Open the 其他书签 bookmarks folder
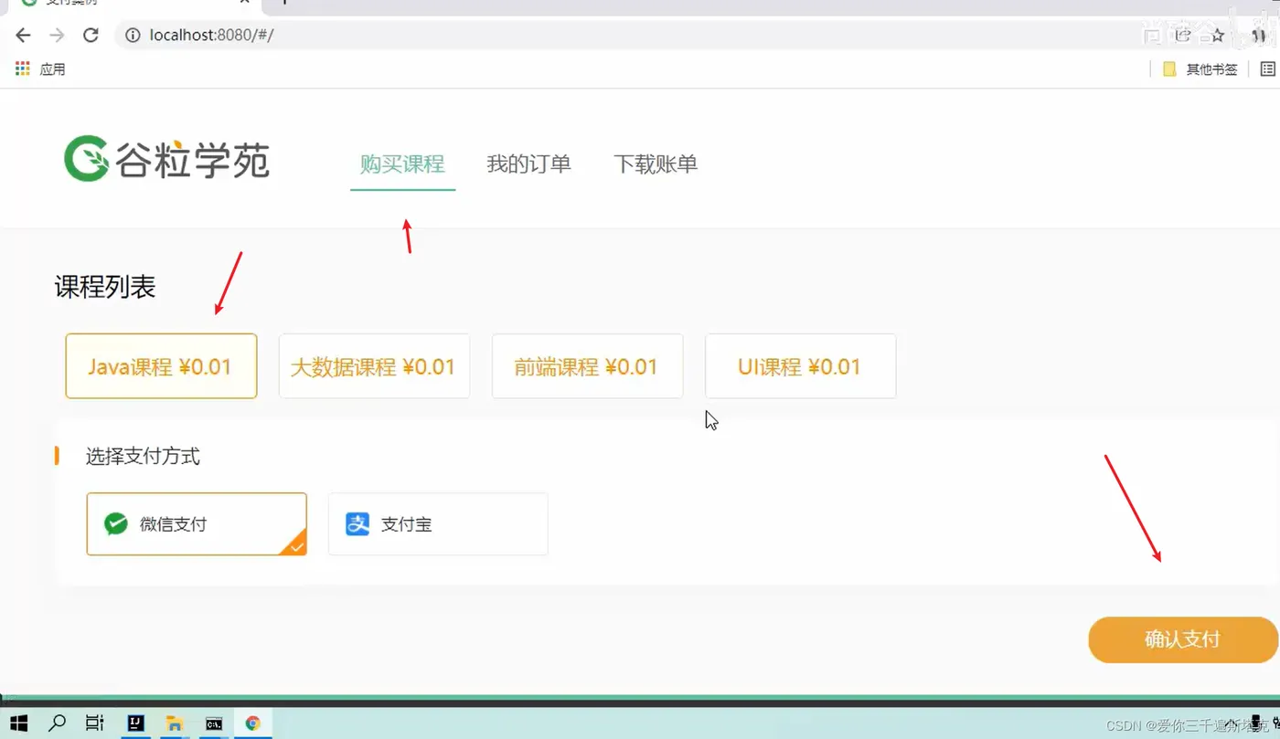This screenshot has height=739, width=1280. (1200, 69)
